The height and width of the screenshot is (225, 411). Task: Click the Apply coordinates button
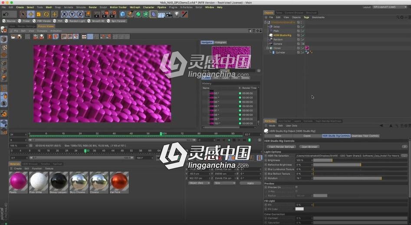pyautogui.click(x=250, y=183)
